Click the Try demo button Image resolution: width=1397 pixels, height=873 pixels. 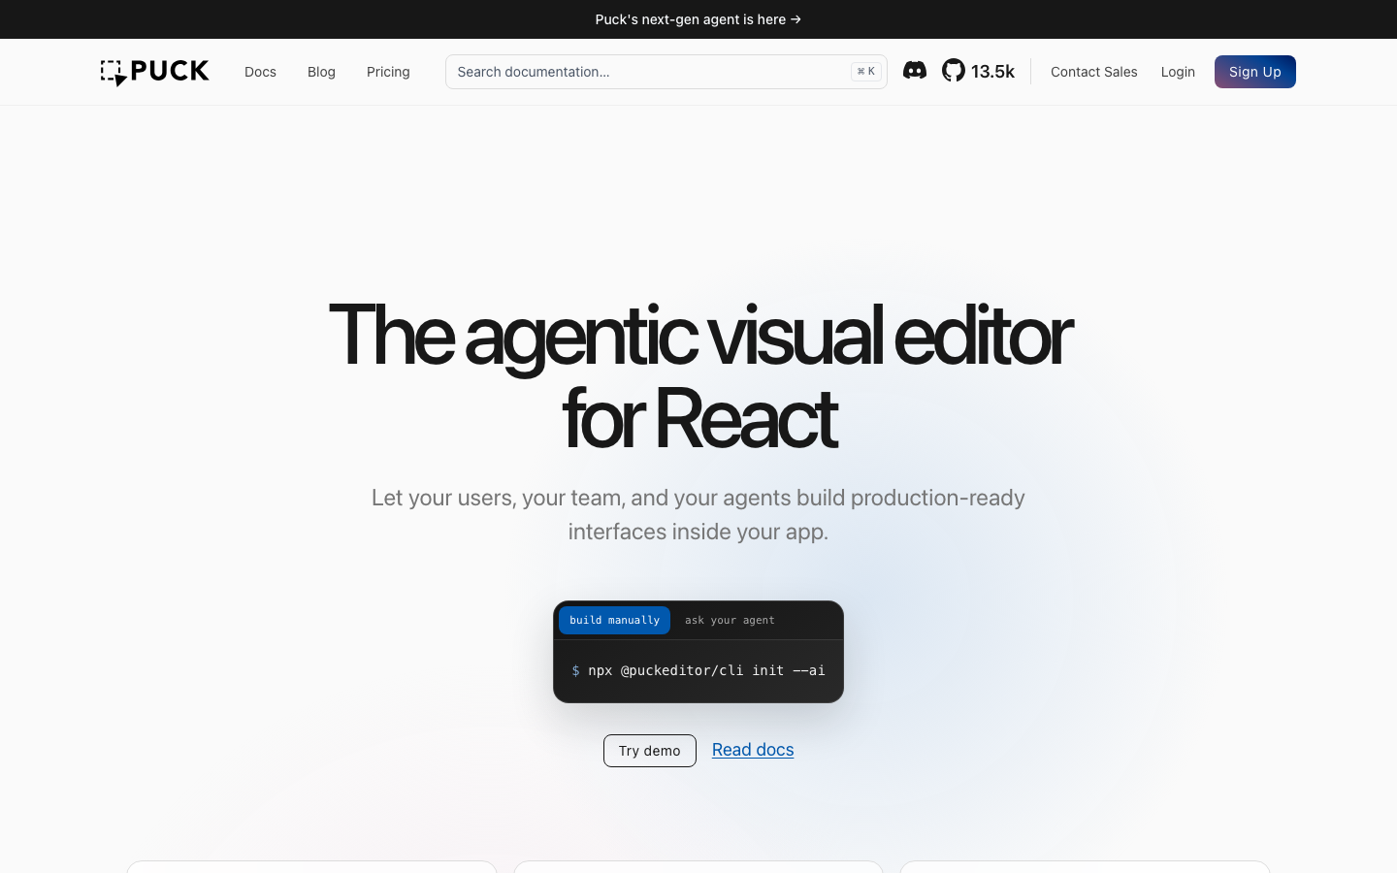pos(650,751)
